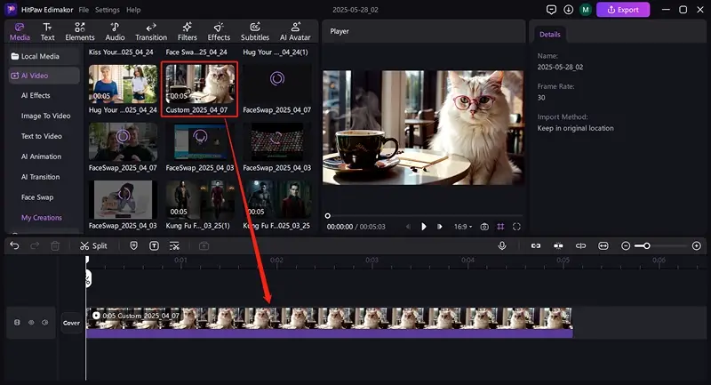Open the M user account avatar

[x=586, y=10]
